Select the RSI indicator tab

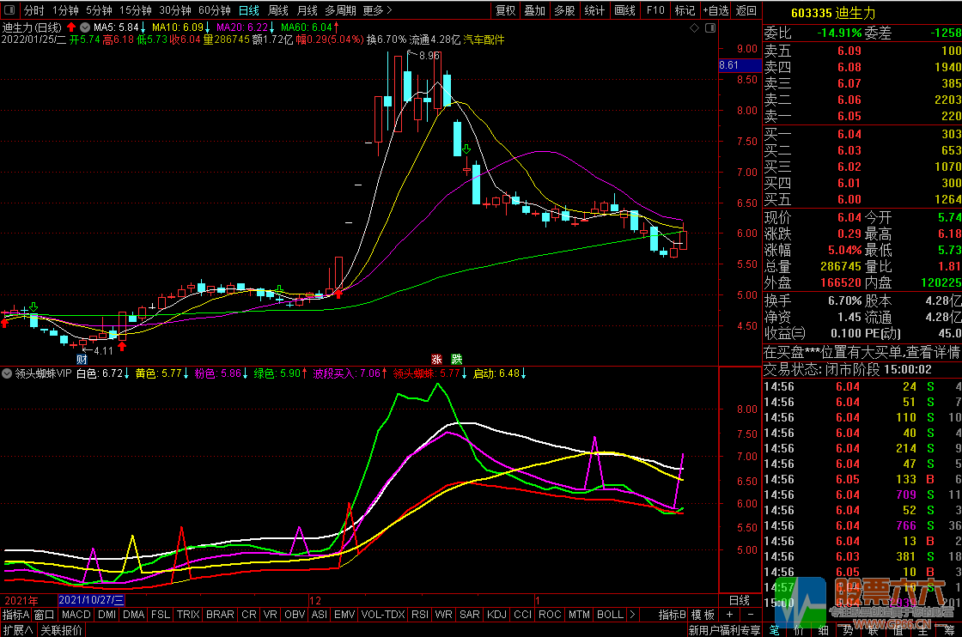(420, 615)
